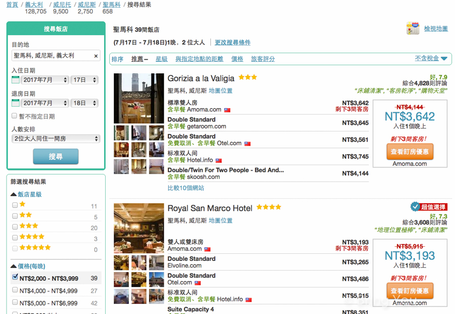The height and width of the screenshot is (314, 455).
Task: Uncheck the NT$2,000 - NT$3,999 price filter
Action: (x=15, y=277)
